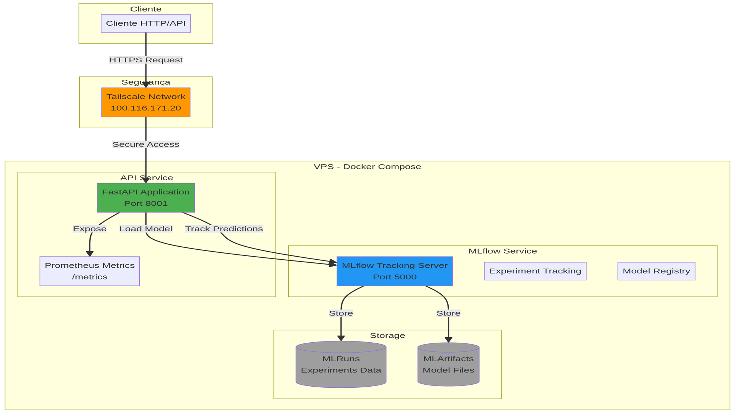This screenshot has height=413, width=735.
Task: Click the Expose label
Action: point(89,228)
